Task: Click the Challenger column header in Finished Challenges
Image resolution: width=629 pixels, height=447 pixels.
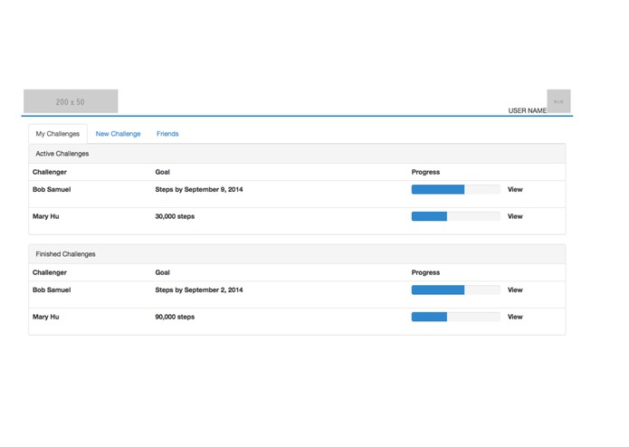Action: pyautogui.click(x=50, y=272)
